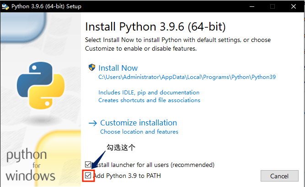Click the arrow icon next to Customize installation
Screen dimensions: 305x187
tap(92, 123)
